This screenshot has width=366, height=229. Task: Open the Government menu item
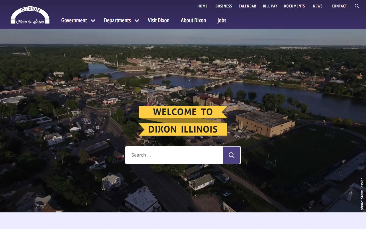point(74,20)
